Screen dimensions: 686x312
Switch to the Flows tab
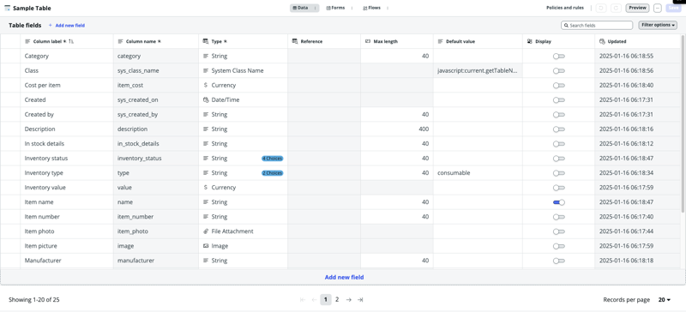click(x=372, y=8)
